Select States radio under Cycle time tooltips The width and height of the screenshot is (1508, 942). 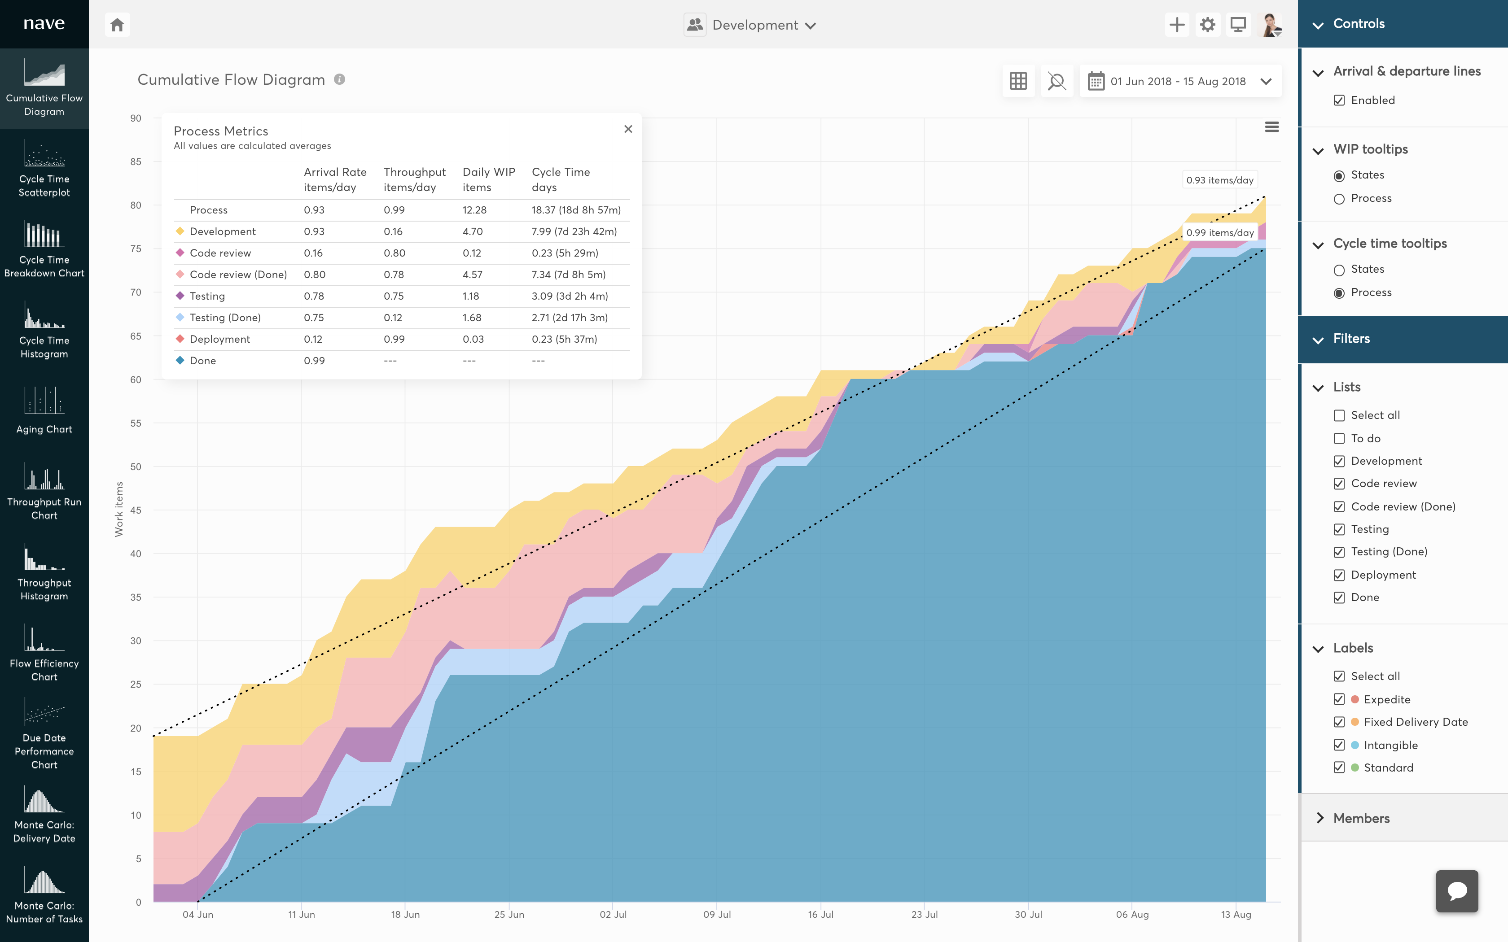coord(1340,269)
